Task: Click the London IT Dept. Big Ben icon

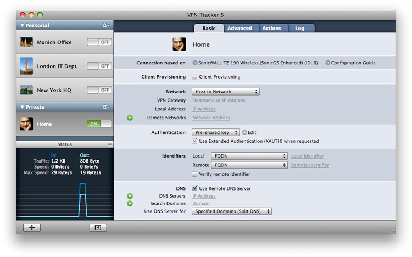Action: 26,66
